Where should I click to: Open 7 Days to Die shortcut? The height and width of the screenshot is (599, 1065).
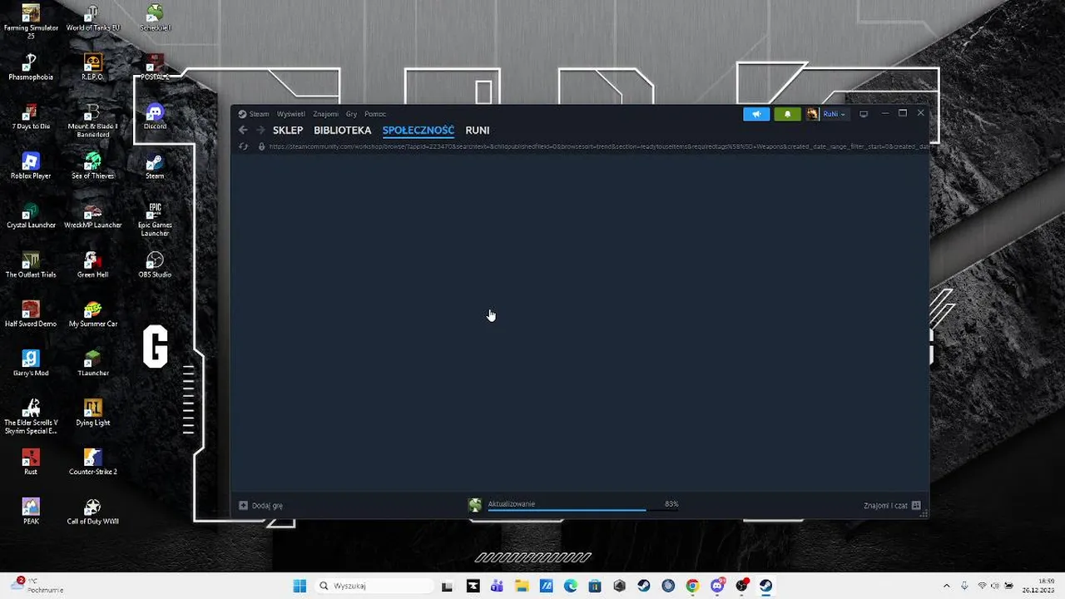pyautogui.click(x=31, y=116)
